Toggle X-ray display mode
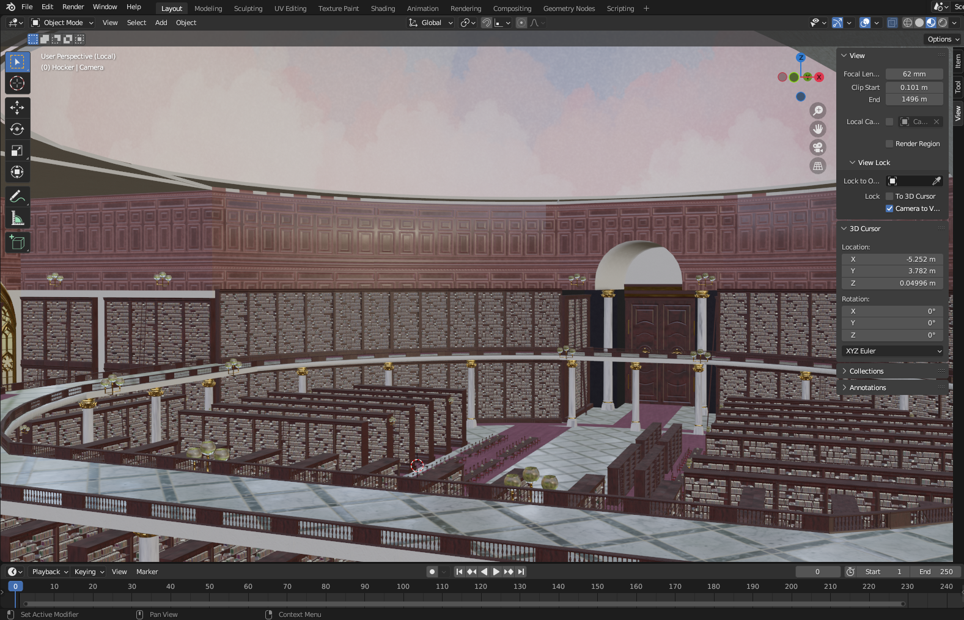The image size is (964, 620). [892, 23]
